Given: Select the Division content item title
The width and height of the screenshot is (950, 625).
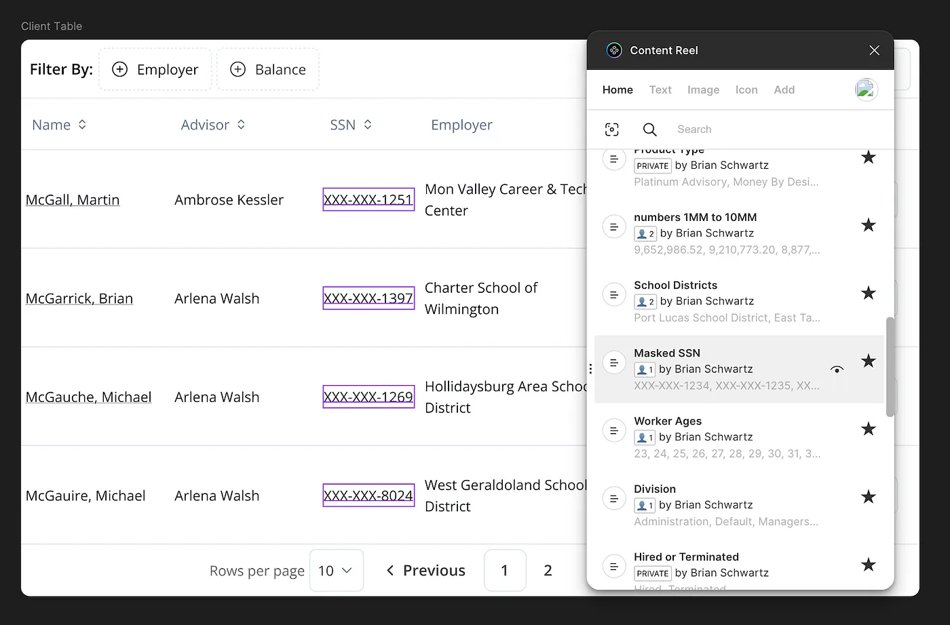Looking at the screenshot, I should pyautogui.click(x=655, y=489).
